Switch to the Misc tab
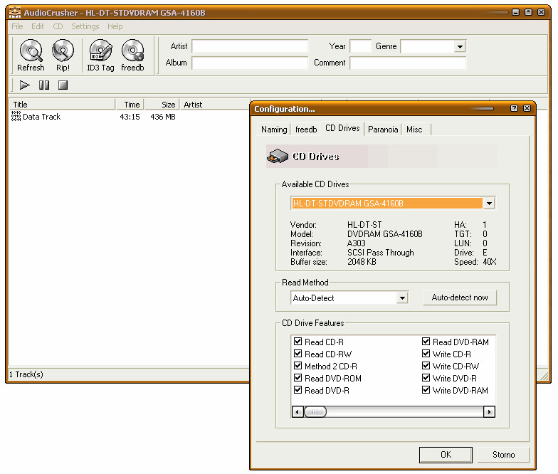 tap(414, 130)
